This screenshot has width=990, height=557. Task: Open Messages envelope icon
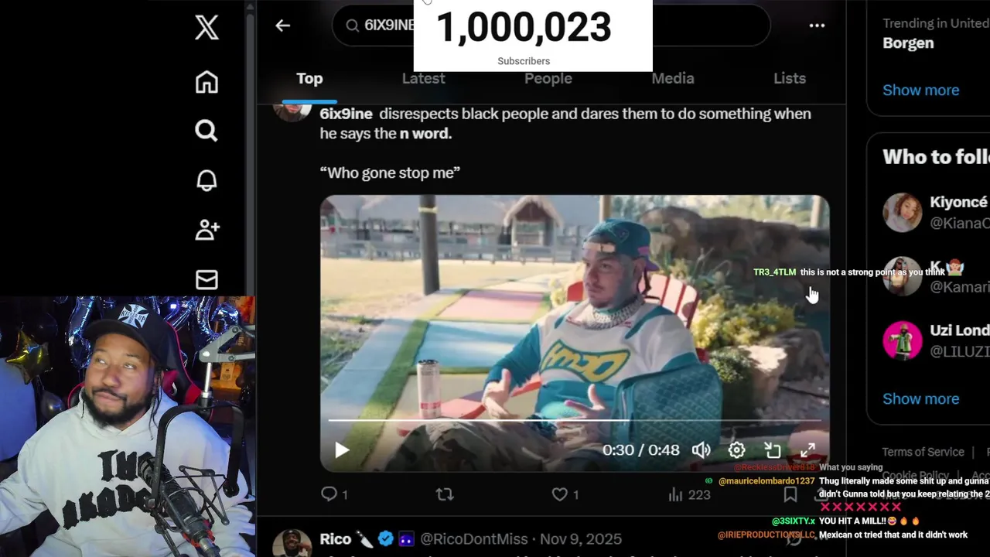[207, 279]
